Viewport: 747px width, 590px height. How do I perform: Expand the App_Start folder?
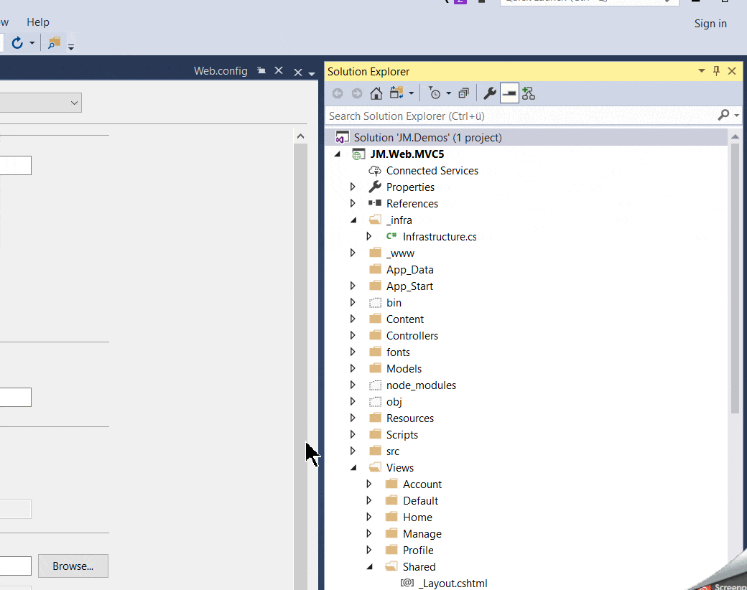pyautogui.click(x=353, y=286)
